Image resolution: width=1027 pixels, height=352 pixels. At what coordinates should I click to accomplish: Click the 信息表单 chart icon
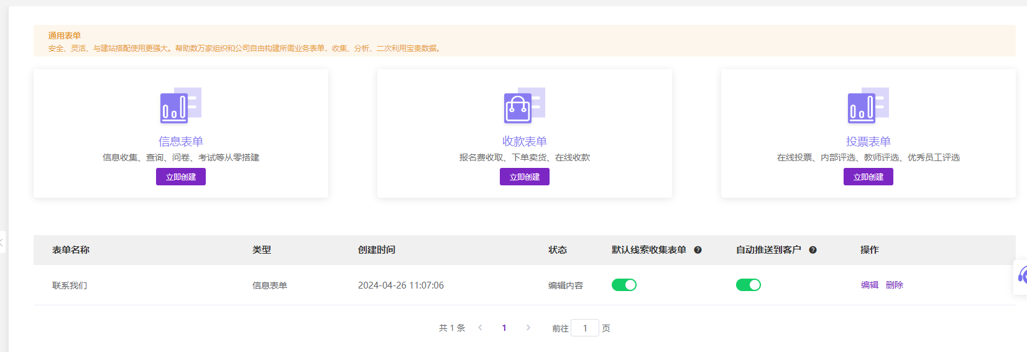(180, 106)
